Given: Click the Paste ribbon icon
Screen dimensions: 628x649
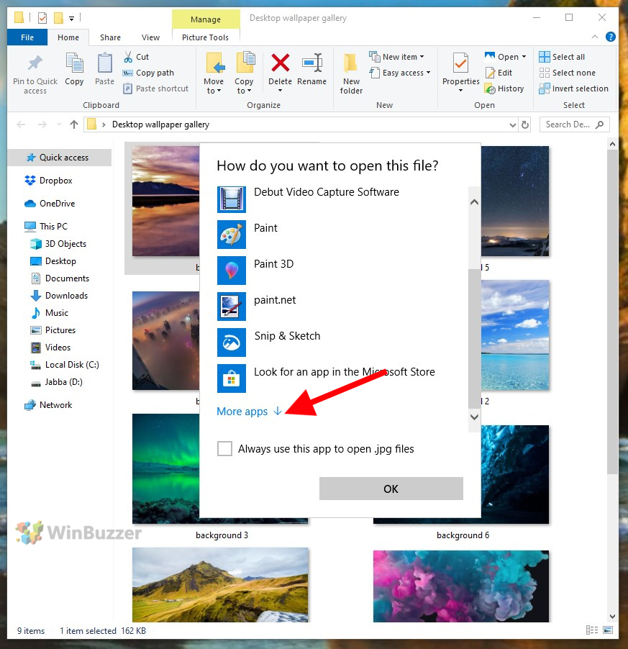Looking at the screenshot, I should [105, 63].
